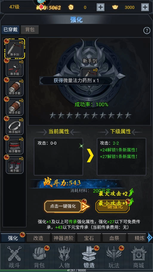The width and height of the screenshot is (153, 272).
Task: Click the 点击一键强化 button
Action: (x=63, y=206)
